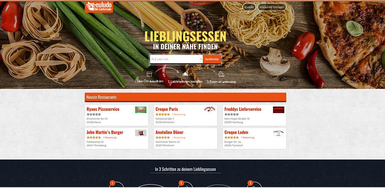Screen dimensions: 385x188
Task: Open the Anatolien Döner restaurant link
Action: point(170,132)
